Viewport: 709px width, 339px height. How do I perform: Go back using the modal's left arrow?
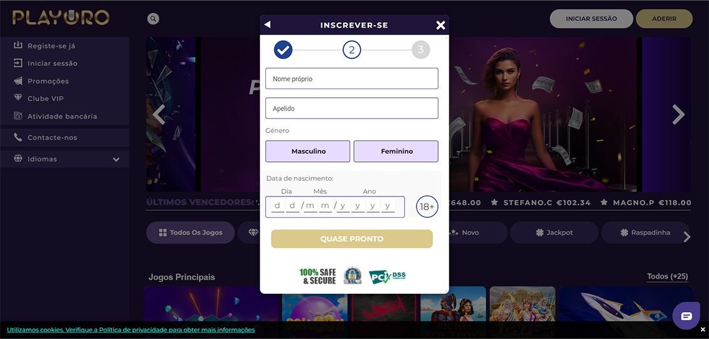(267, 24)
